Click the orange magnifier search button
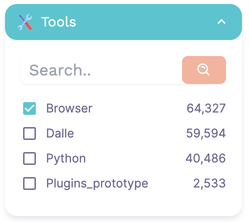250x222 pixels. click(204, 70)
